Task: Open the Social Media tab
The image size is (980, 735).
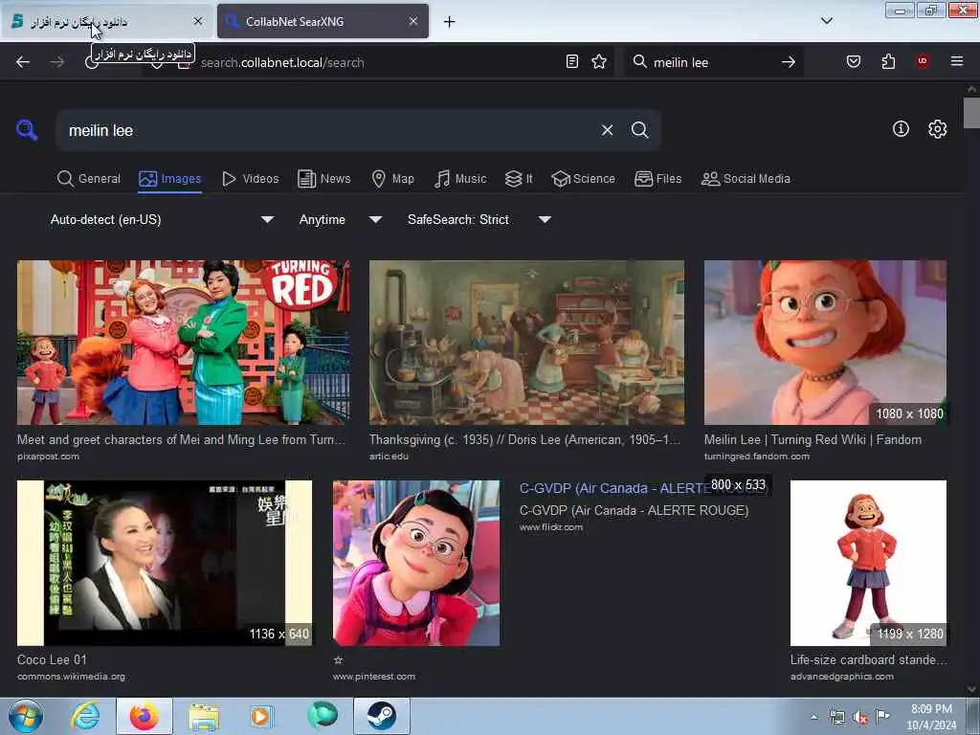Action: pos(746,179)
